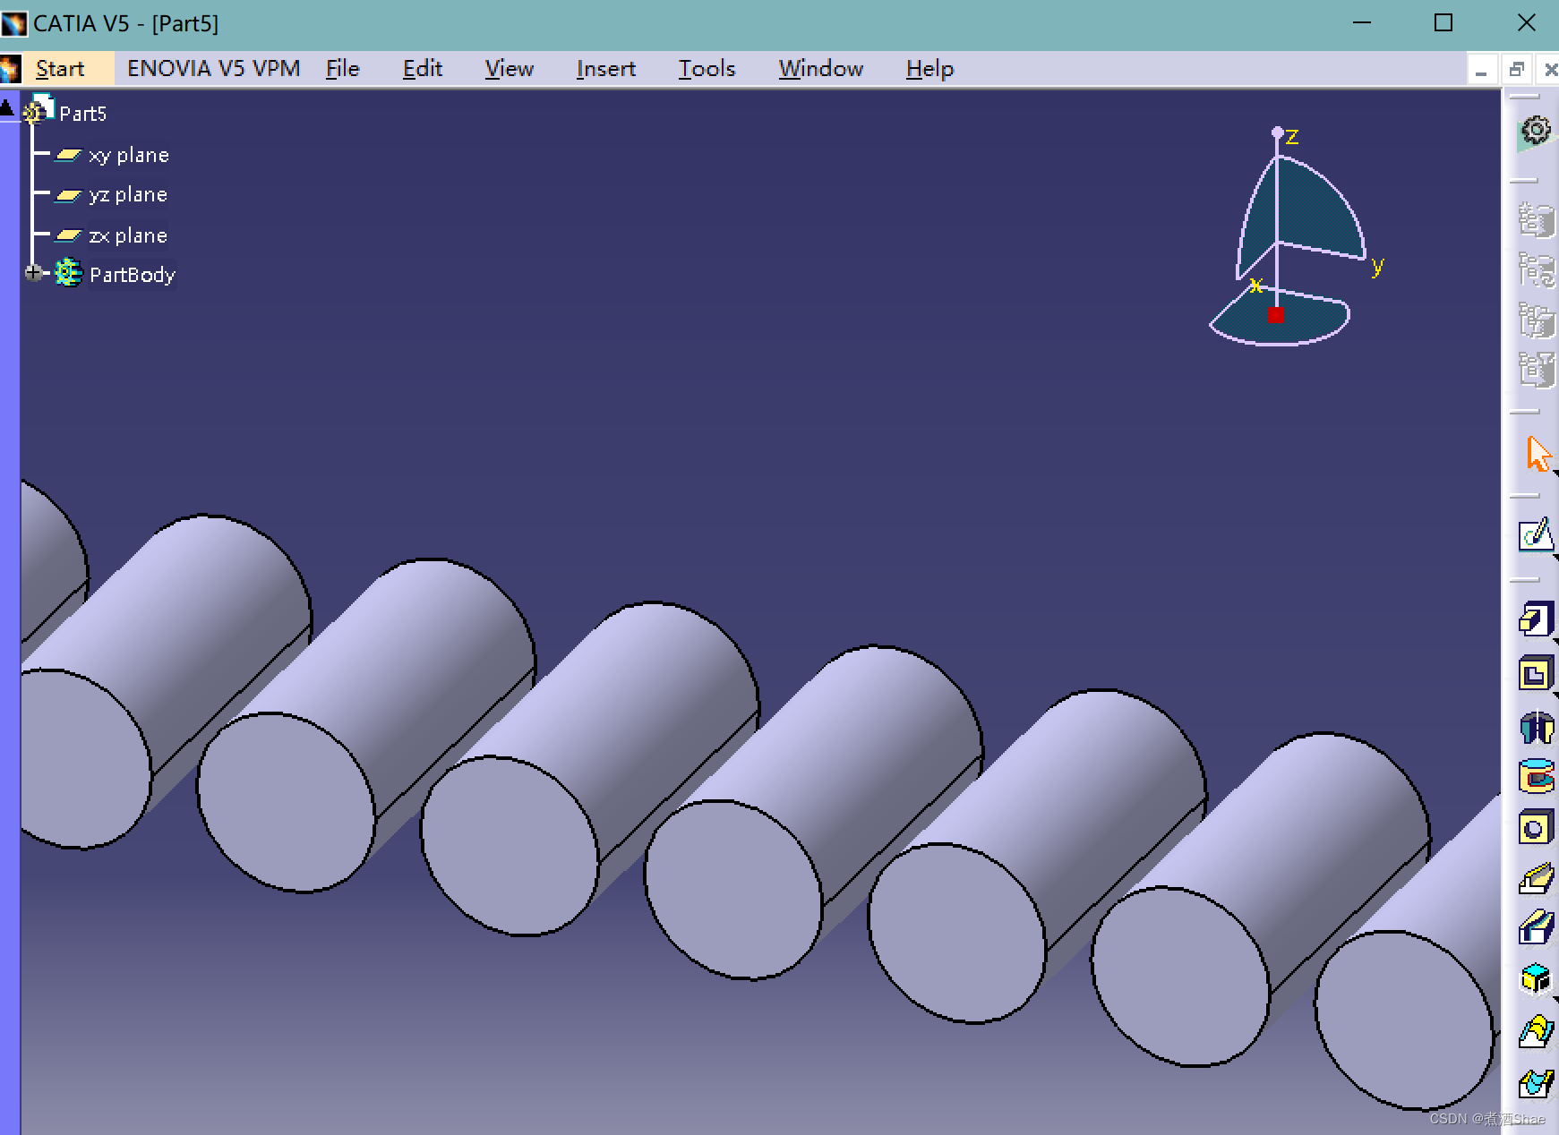
Task: Click the second greyed-out ENOVIA toolbar icon
Action: tap(1536, 269)
